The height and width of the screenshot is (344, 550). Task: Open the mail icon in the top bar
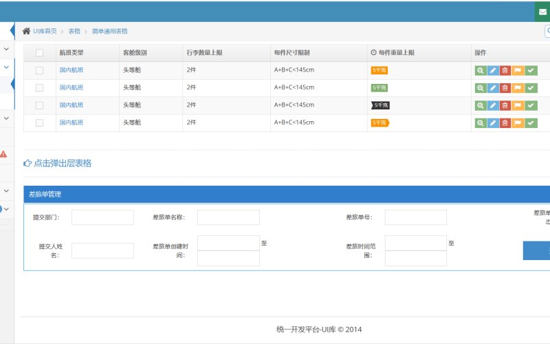point(542,12)
